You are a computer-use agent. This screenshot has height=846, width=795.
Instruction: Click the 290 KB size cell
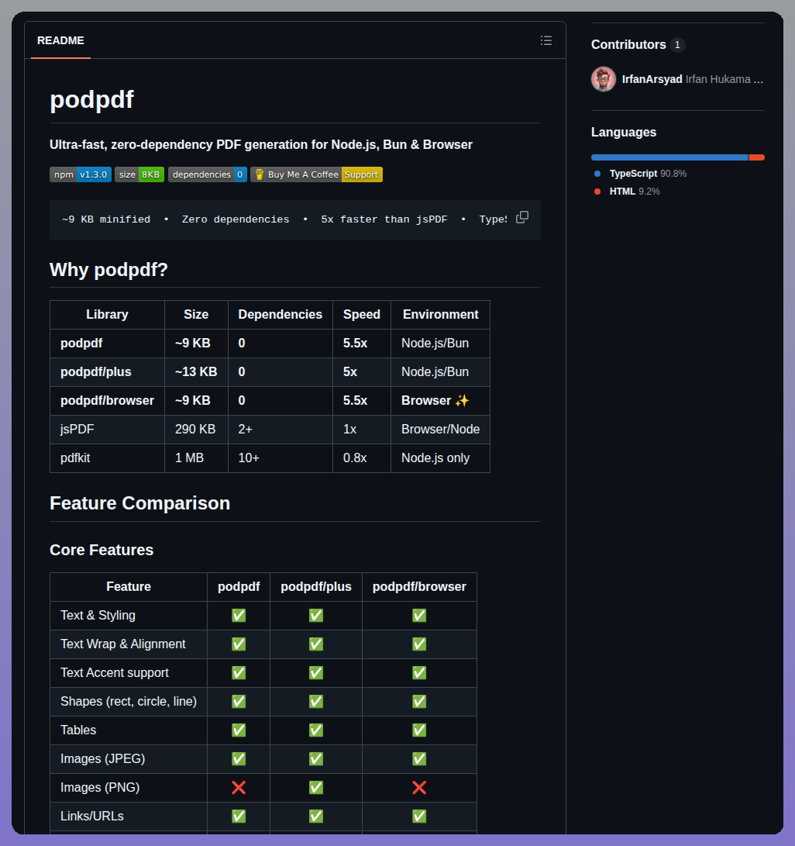click(196, 429)
